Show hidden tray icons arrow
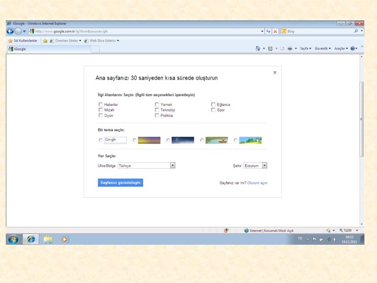The width and height of the screenshot is (377, 283). click(x=307, y=240)
